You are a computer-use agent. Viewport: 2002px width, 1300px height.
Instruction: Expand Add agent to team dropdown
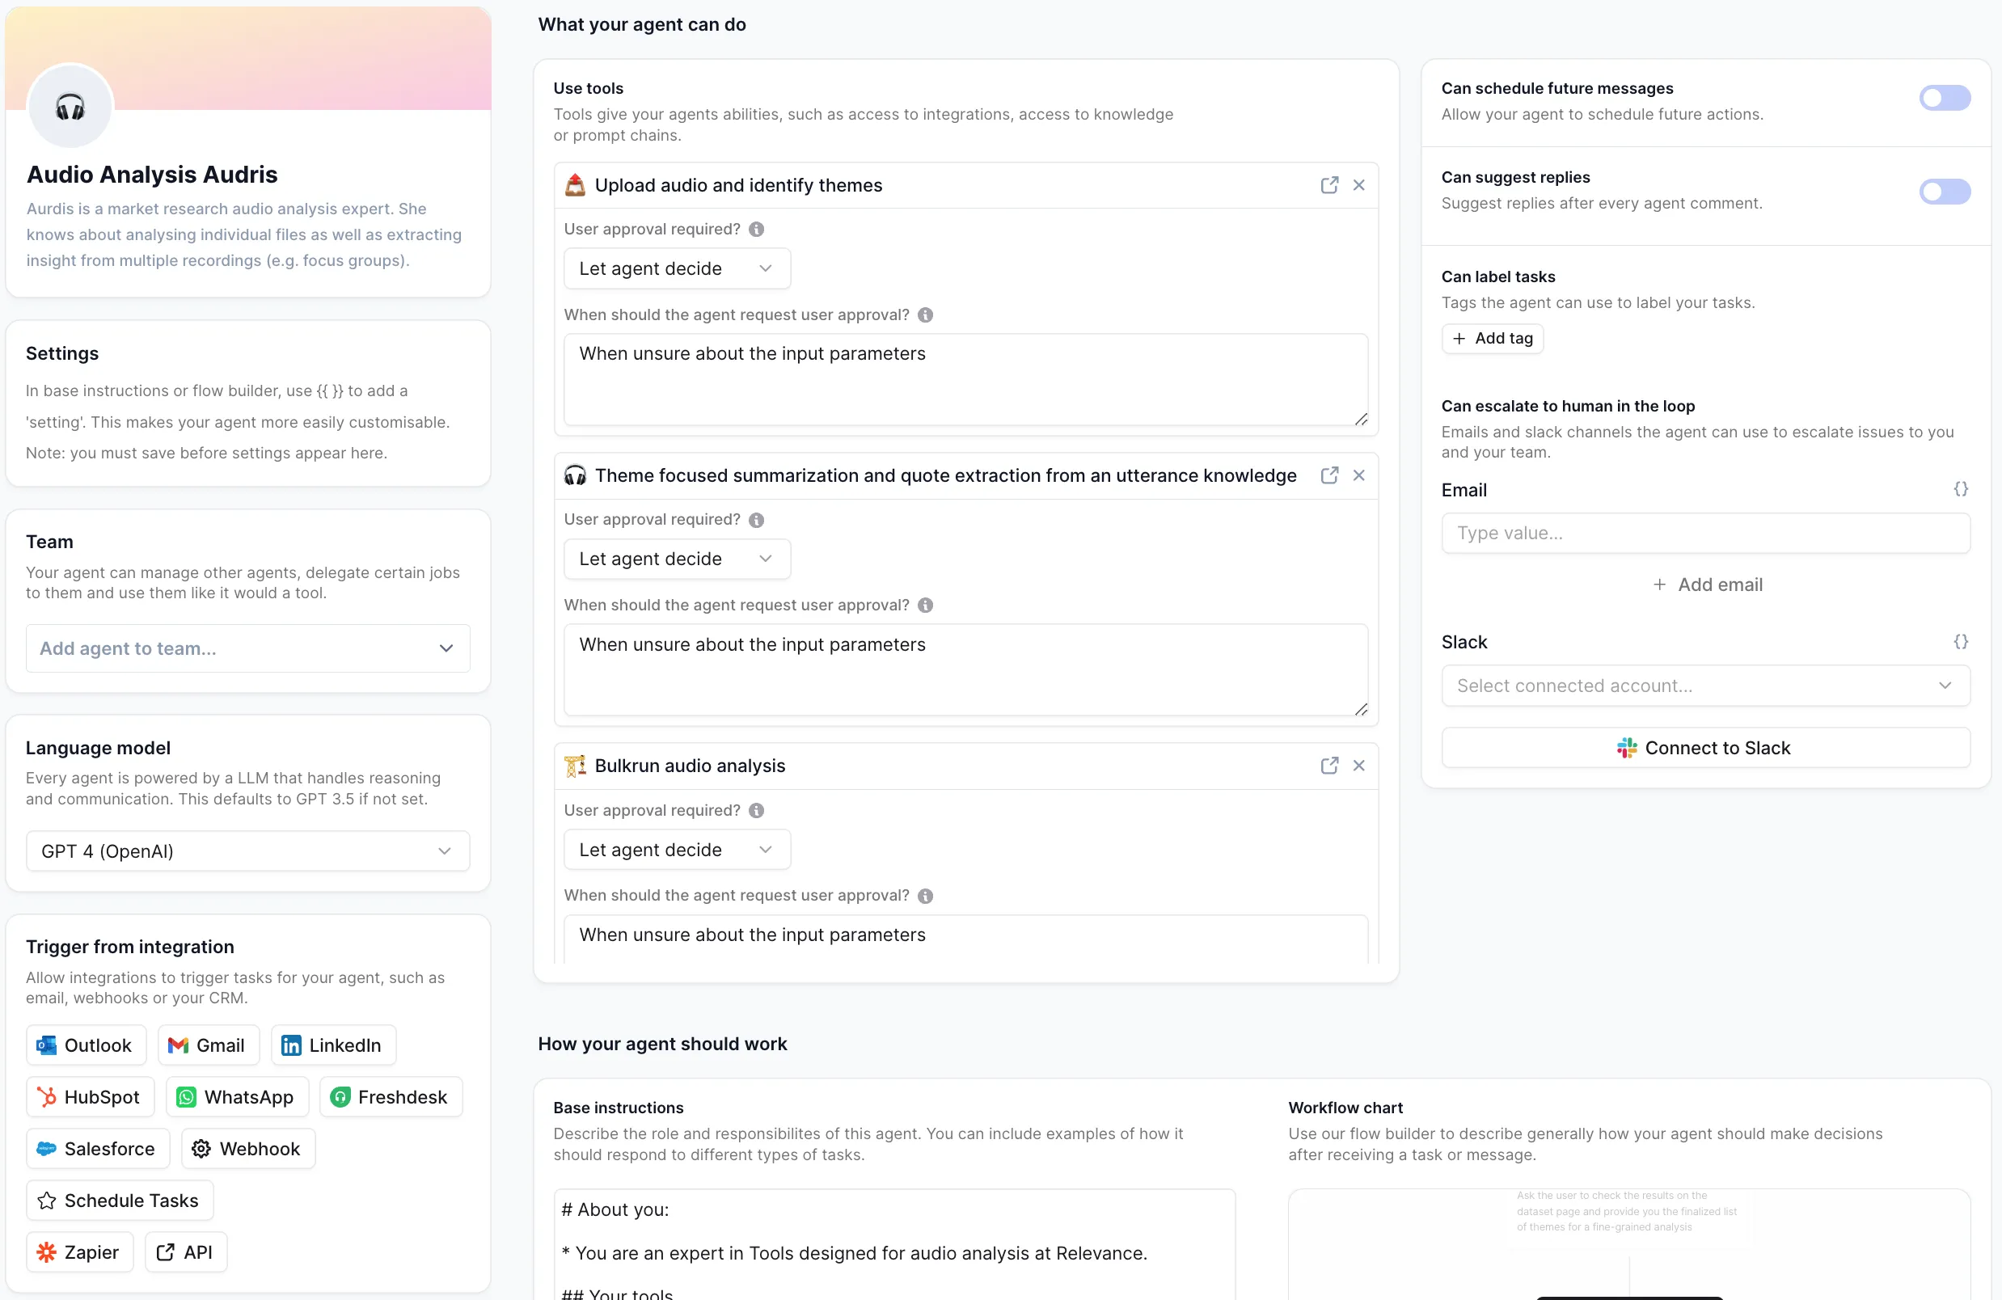coord(247,648)
